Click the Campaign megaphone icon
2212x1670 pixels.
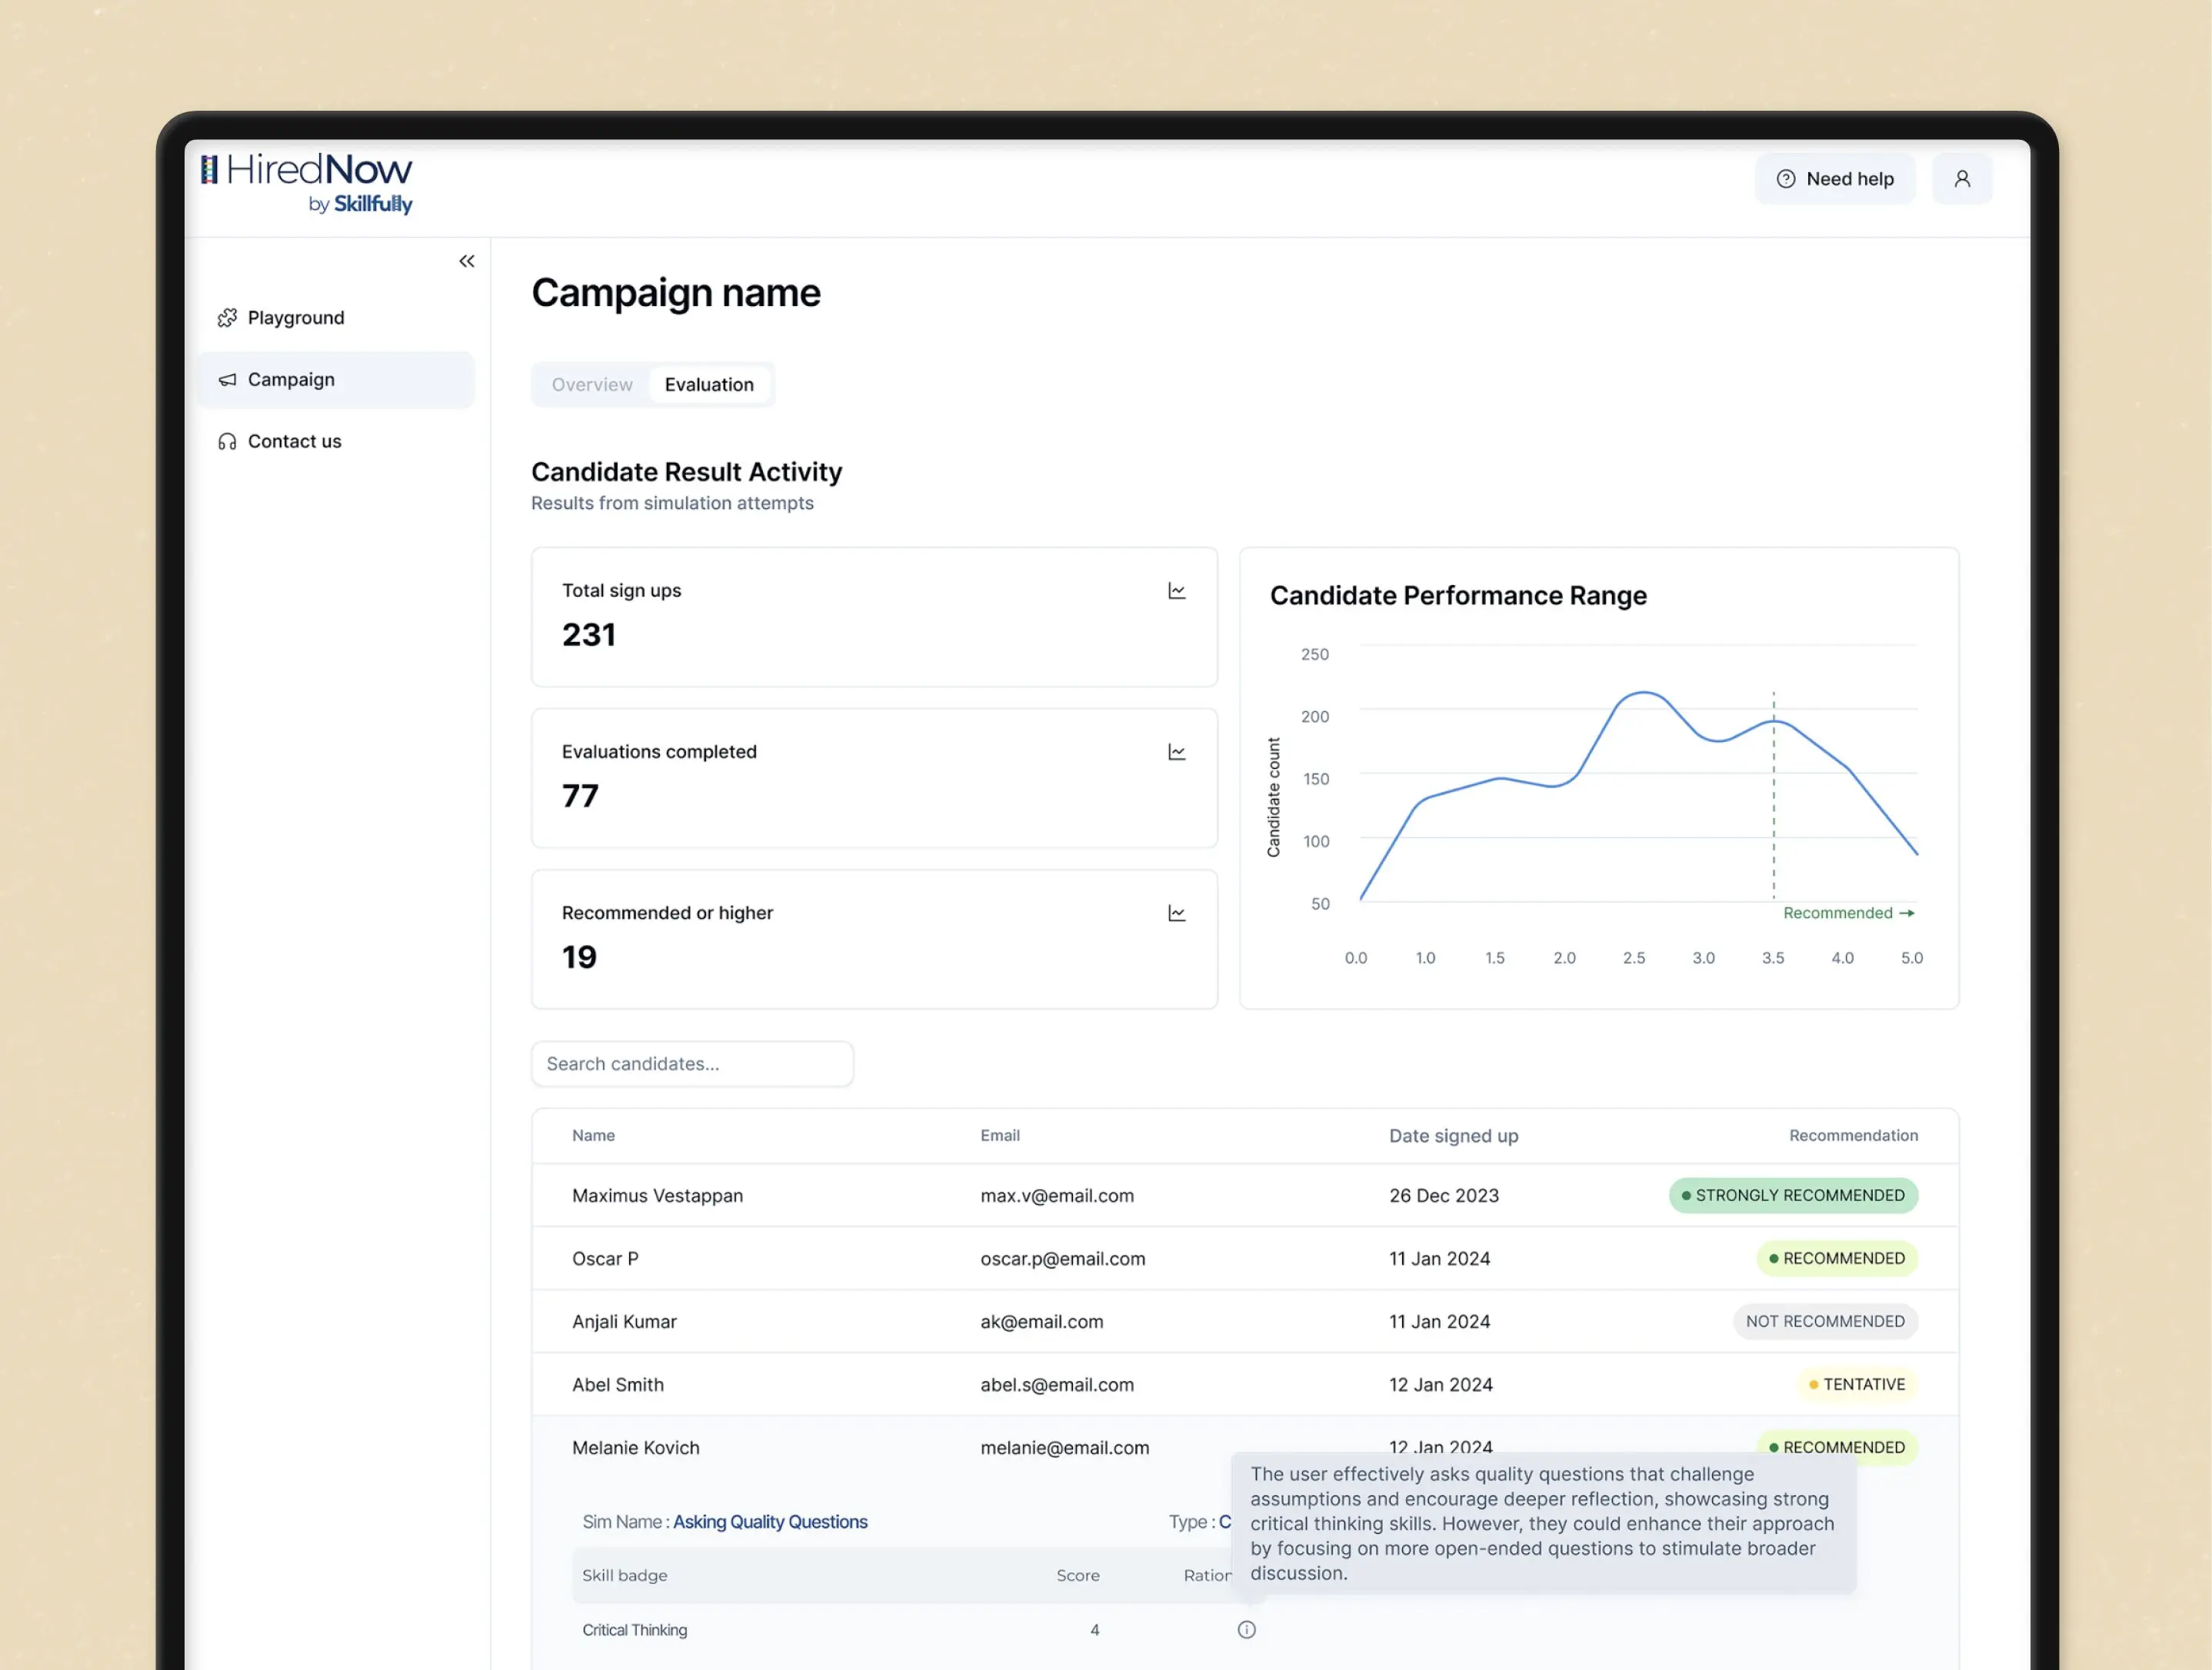click(x=227, y=380)
